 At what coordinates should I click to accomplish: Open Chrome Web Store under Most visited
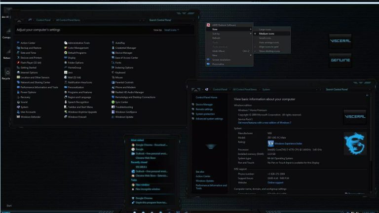click(x=146, y=158)
